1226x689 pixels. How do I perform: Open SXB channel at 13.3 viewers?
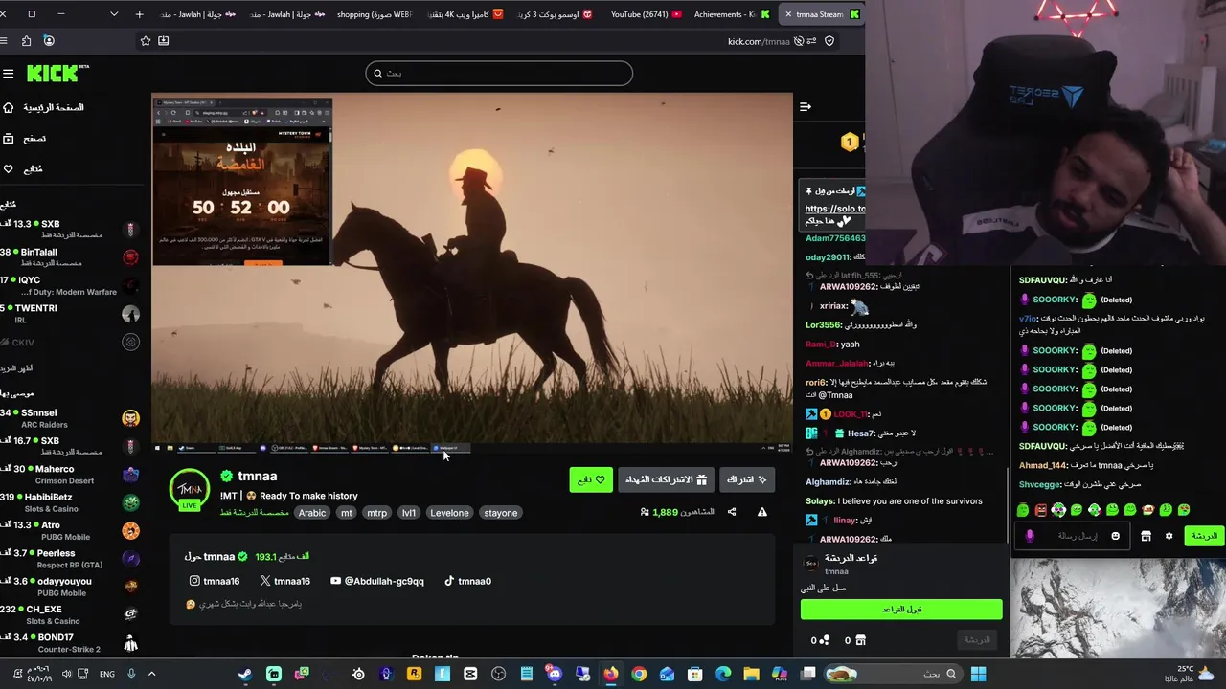point(70,230)
